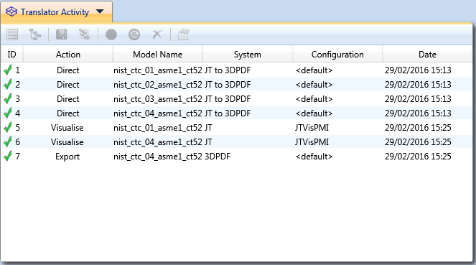Click date '29/02/2016 15:25' in row 6

[x=418, y=142]
